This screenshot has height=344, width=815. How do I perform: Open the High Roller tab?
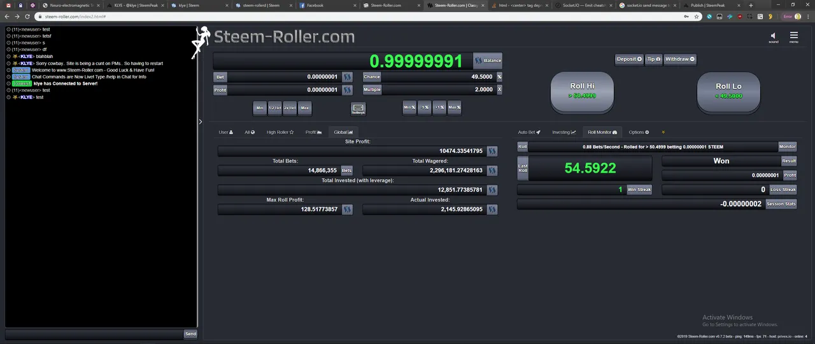[280, 133]
